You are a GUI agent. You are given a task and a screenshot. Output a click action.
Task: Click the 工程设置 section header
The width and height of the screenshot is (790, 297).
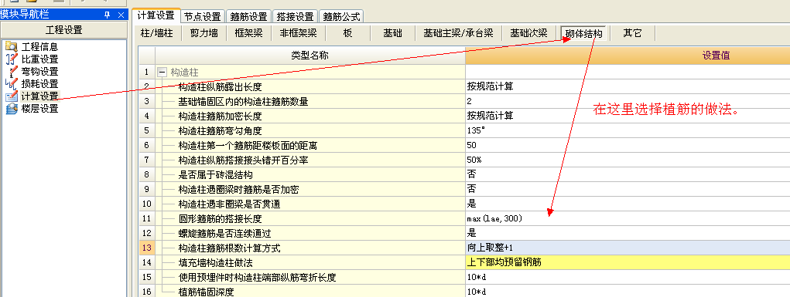point(64,29)
